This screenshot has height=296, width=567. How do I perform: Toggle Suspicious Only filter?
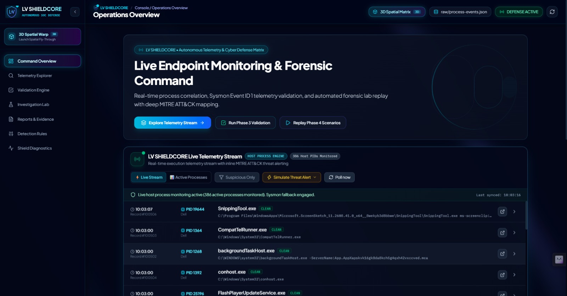[x=237, y=177]
